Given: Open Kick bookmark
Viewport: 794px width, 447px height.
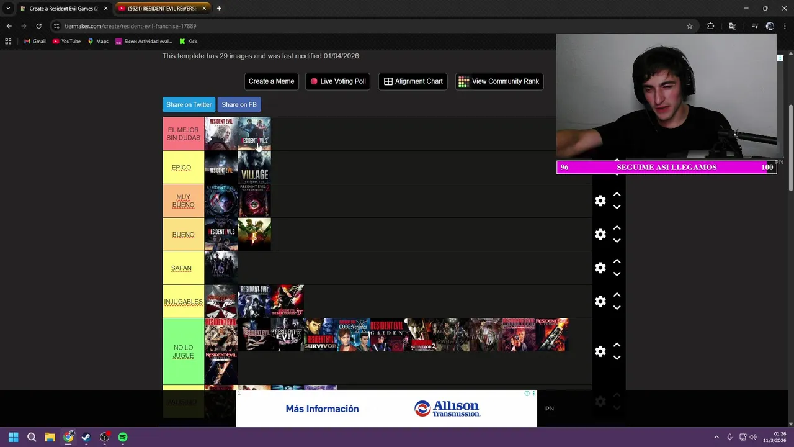Looking at the screenshot, I should coord(188,42).
